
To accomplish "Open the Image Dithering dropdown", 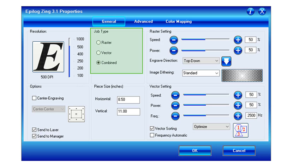I will [x=201, y=73].
